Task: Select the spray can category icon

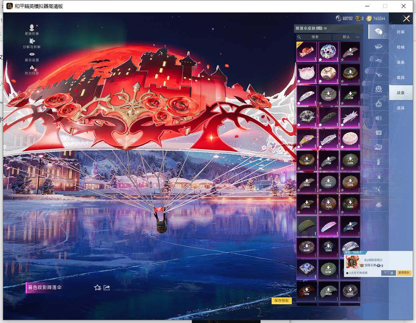Action: tap(378, 161)
